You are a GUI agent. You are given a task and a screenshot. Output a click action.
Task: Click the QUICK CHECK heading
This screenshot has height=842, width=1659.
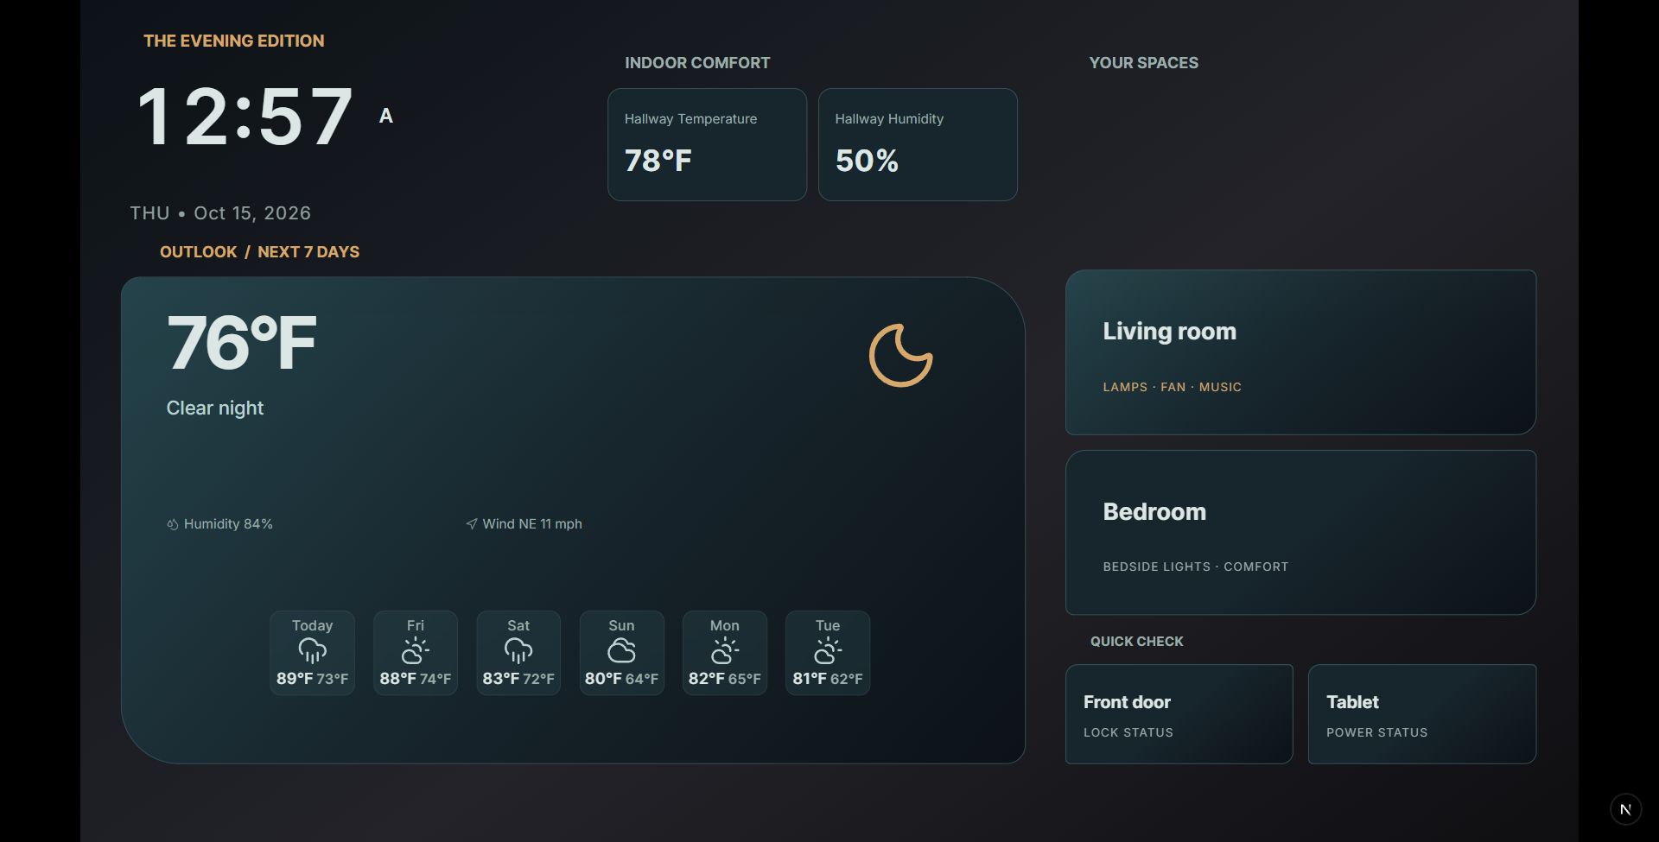click(x=1137, y=642)
